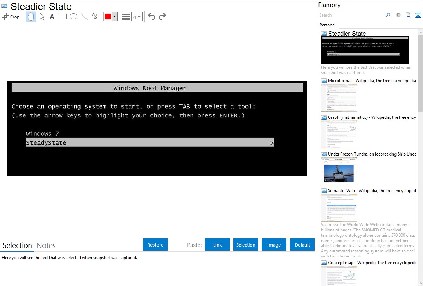Viewport: 423px width, 286px height.
Task: Click scroll down arrow in sidebar
Action: 420,283
